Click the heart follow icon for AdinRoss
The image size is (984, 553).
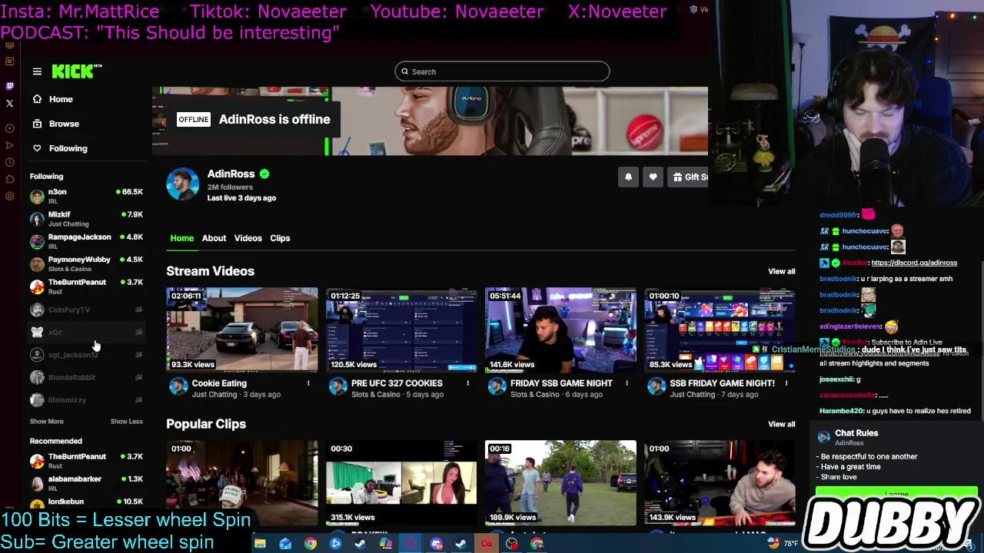coord(653,177)
